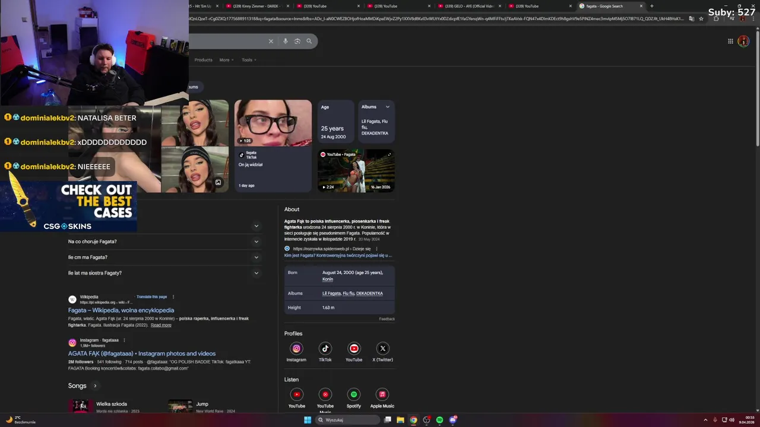Open Windows Start menu
Viewport: 760px width, 427px height.
click(x=308, y=420)
